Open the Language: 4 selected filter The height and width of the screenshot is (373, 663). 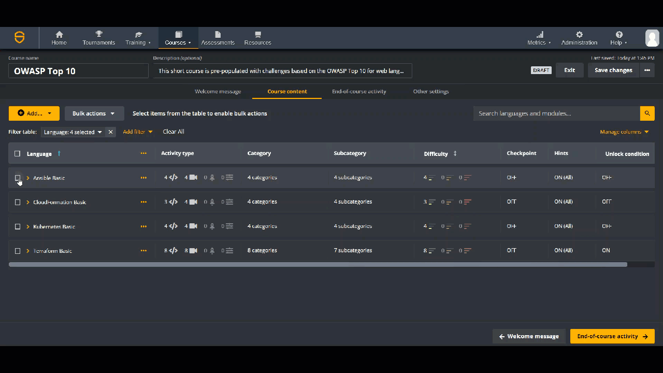(x=73, y=132)
